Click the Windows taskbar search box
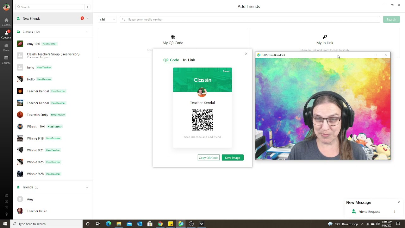This screenshot has height=228, width=405. click(46, 224)
